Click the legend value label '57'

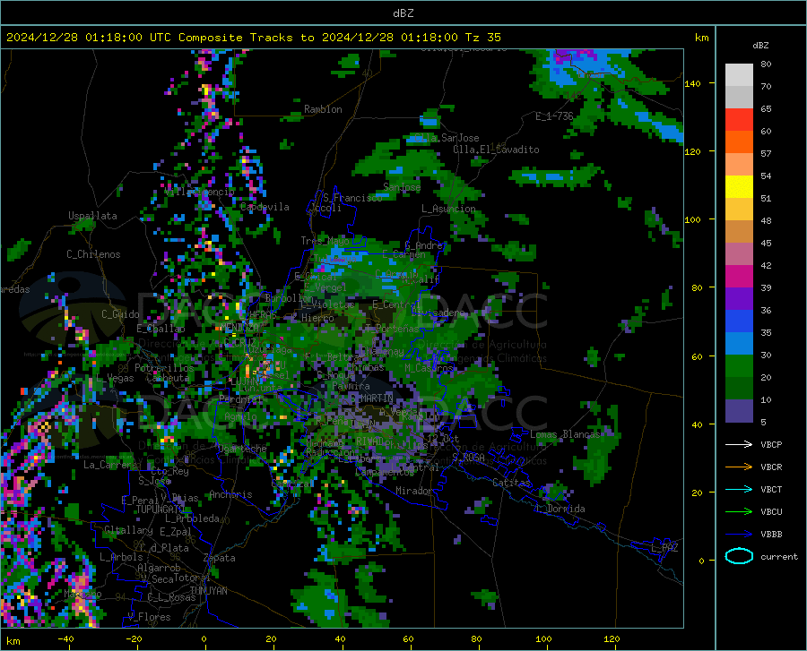pyautogui.click(x=766, y=154)
